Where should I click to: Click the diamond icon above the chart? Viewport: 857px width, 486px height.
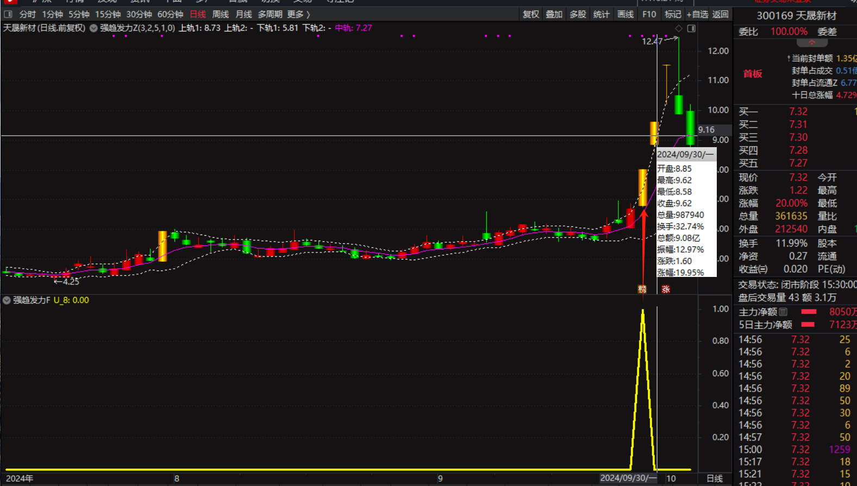click(679, 28)
